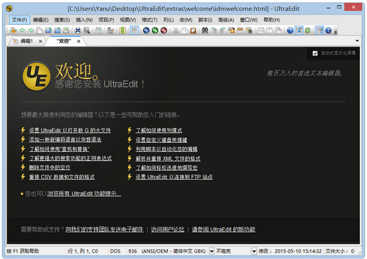
Task: Click link 向我们的支持团队发送电子邮件
Action: click(x=105, y=229)
